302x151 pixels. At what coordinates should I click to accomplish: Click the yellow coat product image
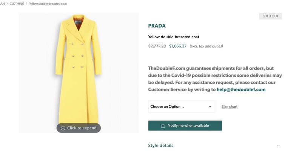pos(79,68)
